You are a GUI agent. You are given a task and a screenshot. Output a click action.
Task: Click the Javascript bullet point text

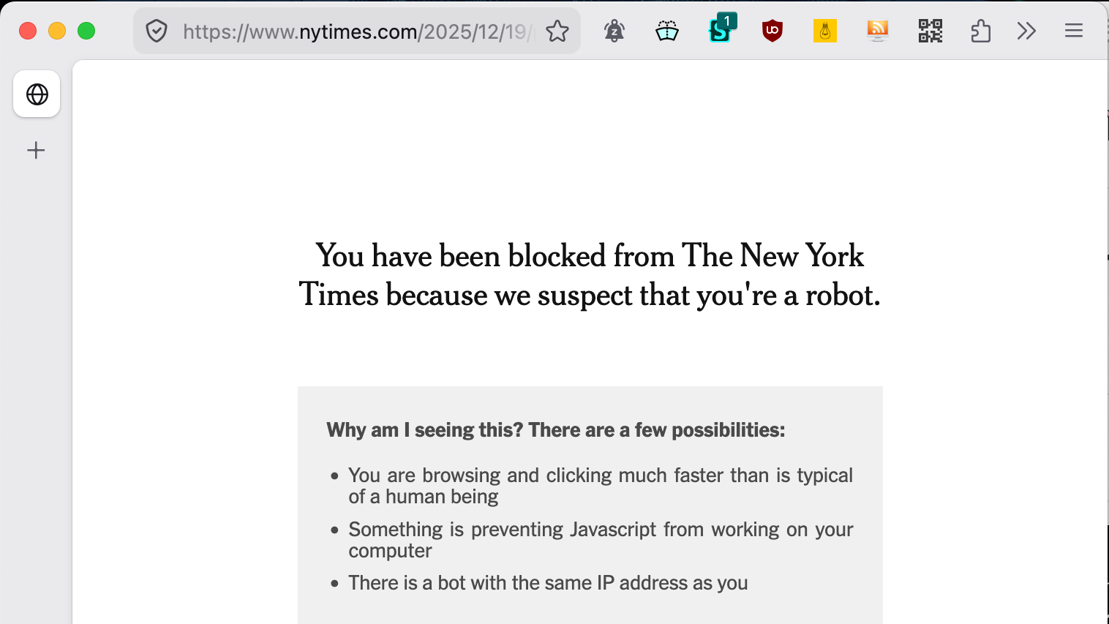601,540
